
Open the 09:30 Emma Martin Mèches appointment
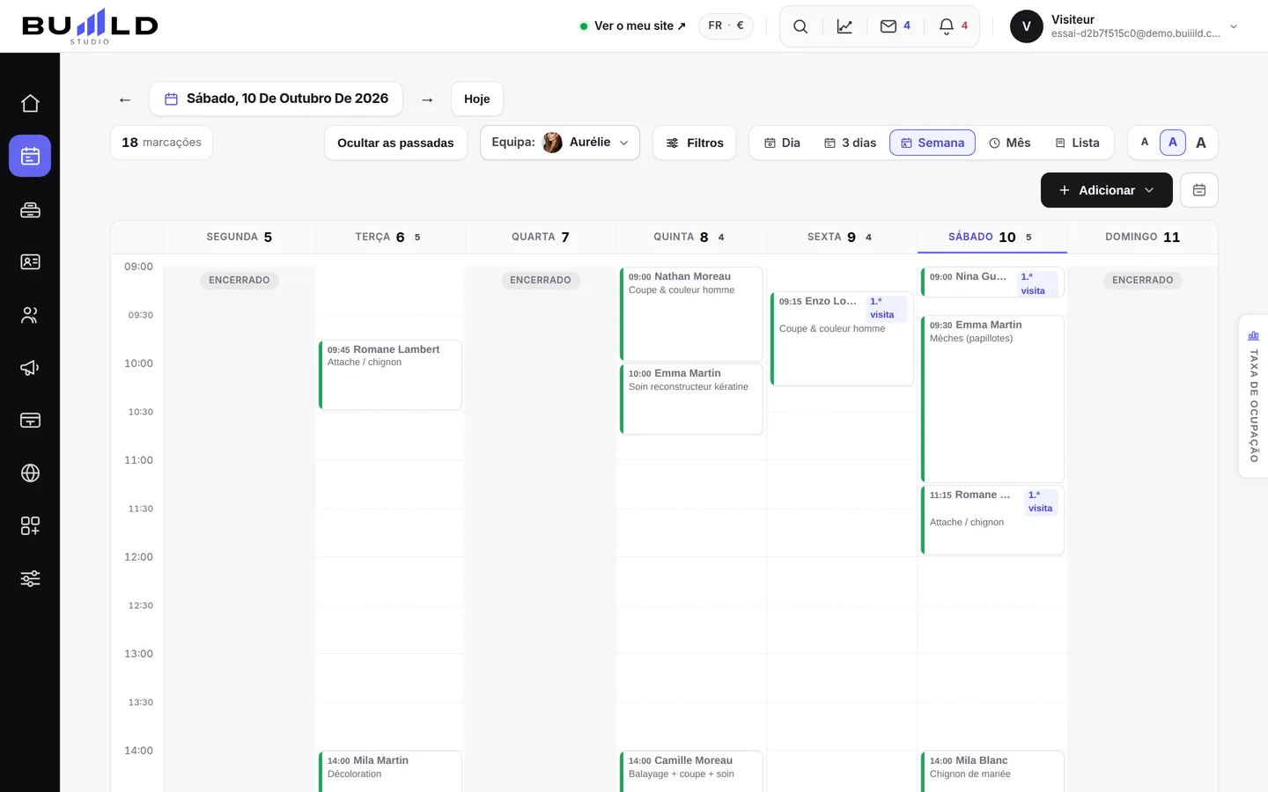tap(992, 399)
